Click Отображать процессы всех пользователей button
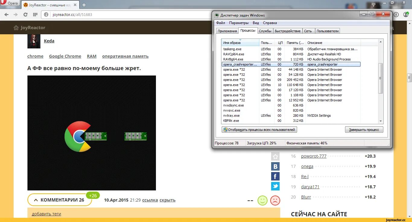 259,130
